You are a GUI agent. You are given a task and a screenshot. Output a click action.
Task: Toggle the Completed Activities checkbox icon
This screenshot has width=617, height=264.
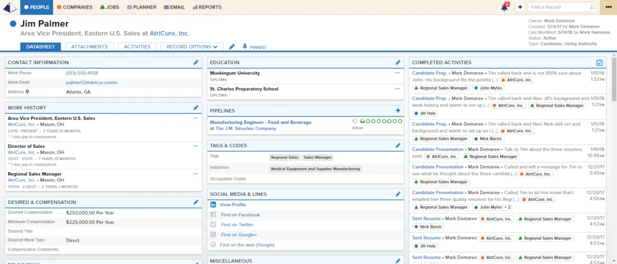[x=600, y=63]
